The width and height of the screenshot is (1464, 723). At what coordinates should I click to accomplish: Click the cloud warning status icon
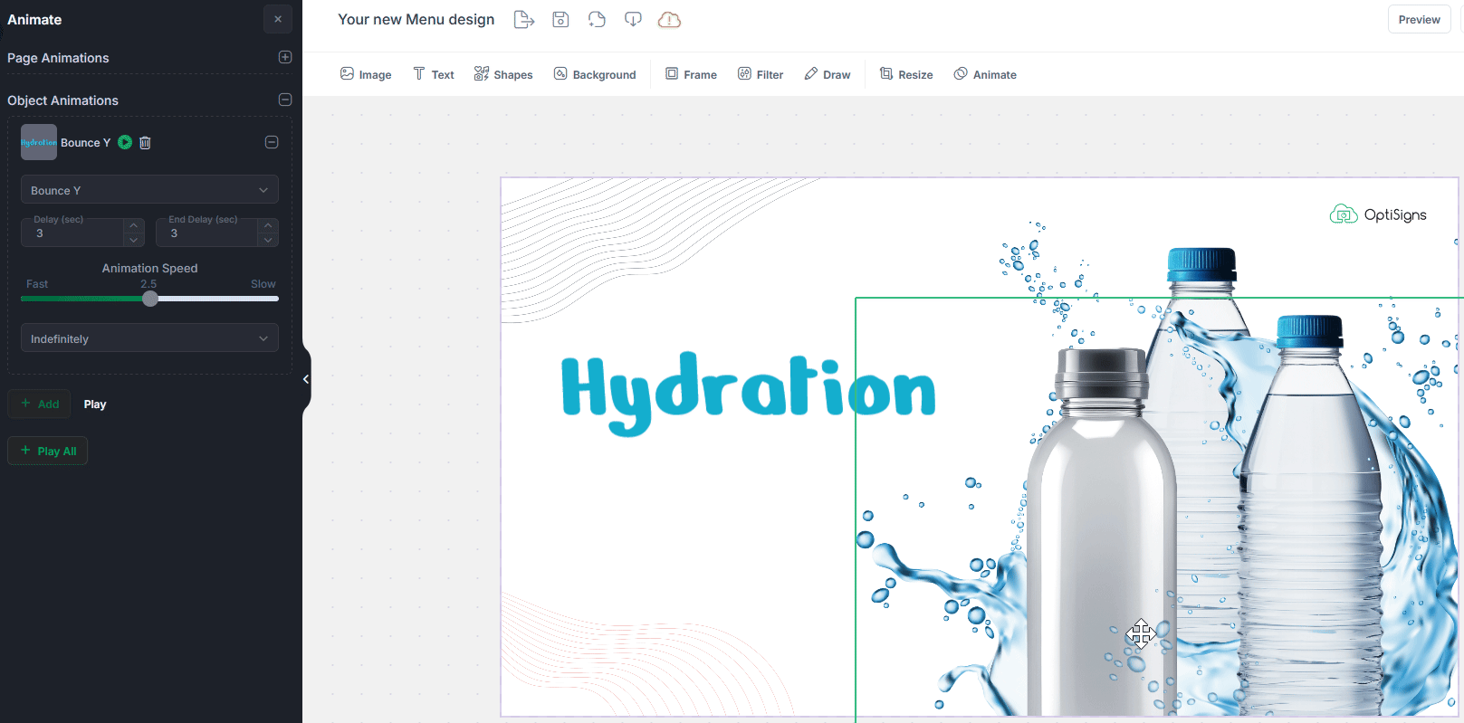click(x=669, y=19)
